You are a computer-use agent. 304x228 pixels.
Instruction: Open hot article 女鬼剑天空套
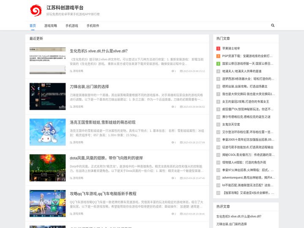pos(231,124)
